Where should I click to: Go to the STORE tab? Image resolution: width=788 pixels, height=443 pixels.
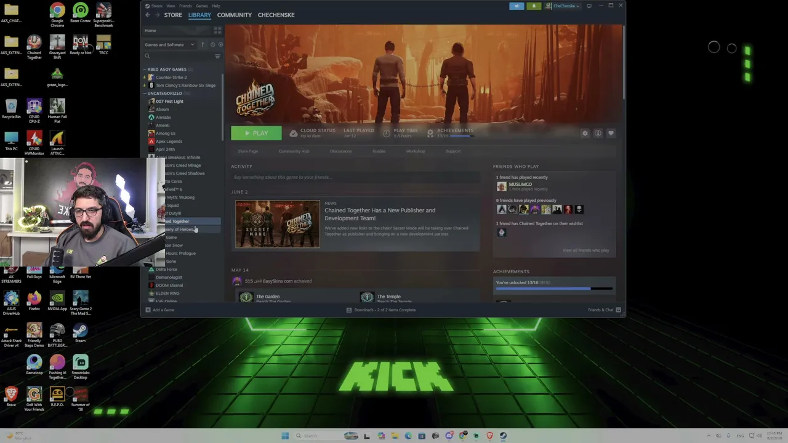pyautogui.click(x=173, y=15)
